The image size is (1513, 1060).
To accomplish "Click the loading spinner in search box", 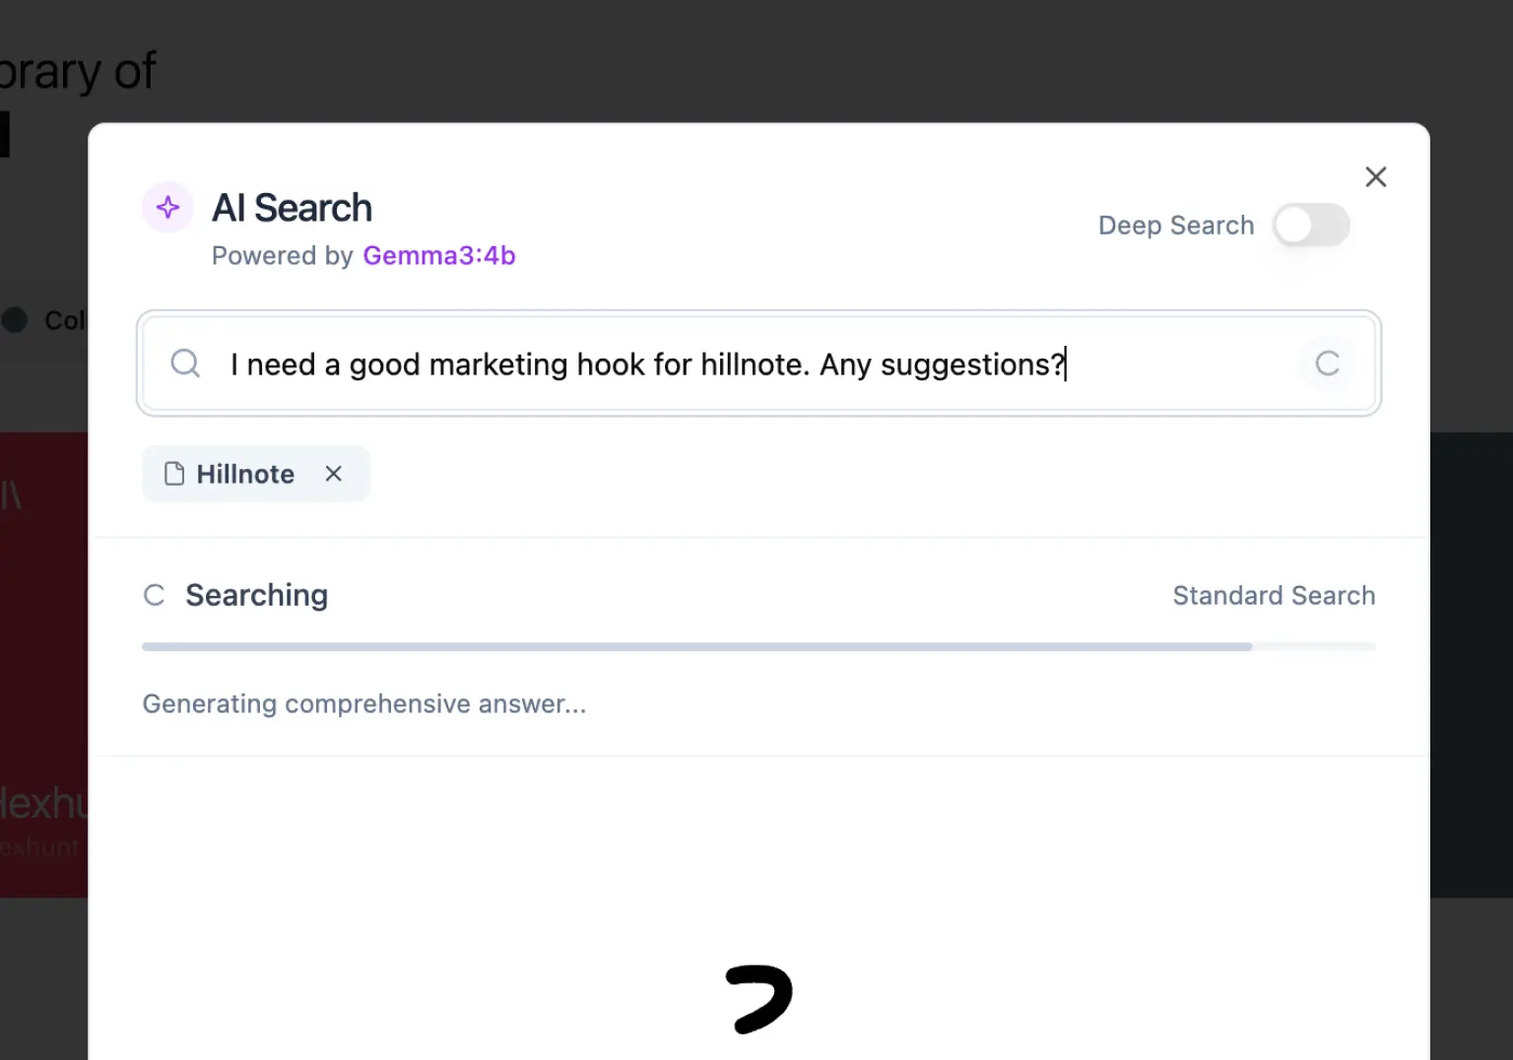I will [1327, 364].
